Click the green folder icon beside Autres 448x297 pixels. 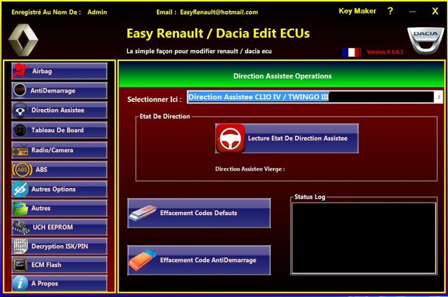[x=20, y=209]
